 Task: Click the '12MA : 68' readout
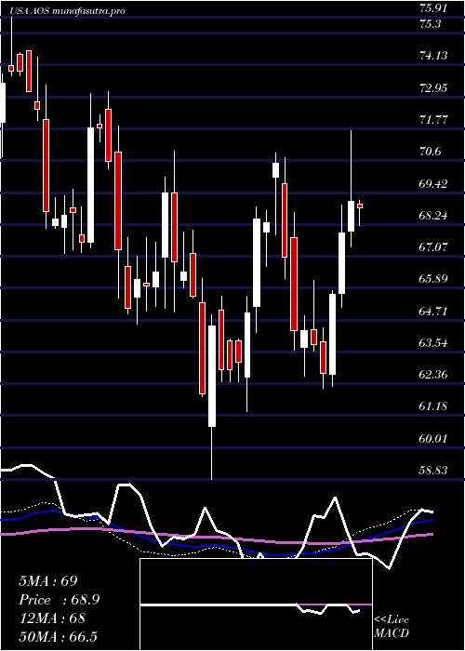52,618
